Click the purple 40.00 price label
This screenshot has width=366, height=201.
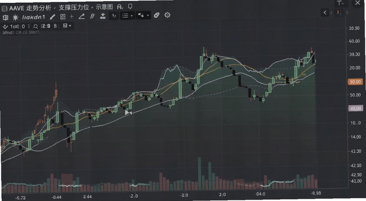(356, 108)
